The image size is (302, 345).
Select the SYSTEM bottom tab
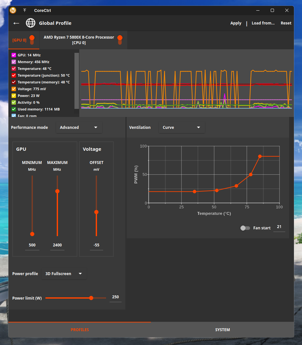tap(222, 330)
